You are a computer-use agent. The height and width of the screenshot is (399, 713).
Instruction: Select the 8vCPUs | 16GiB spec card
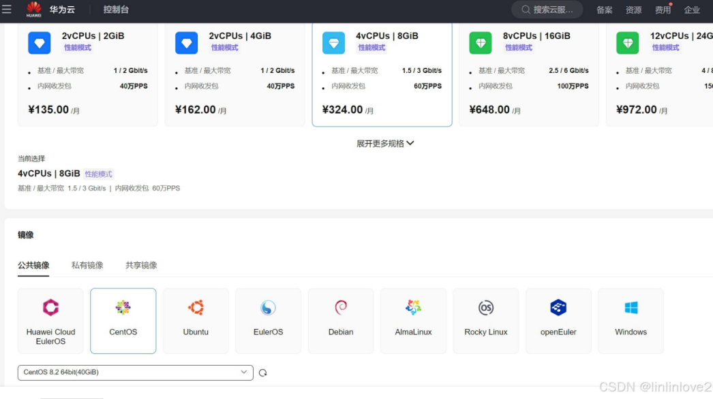(529, 74)
